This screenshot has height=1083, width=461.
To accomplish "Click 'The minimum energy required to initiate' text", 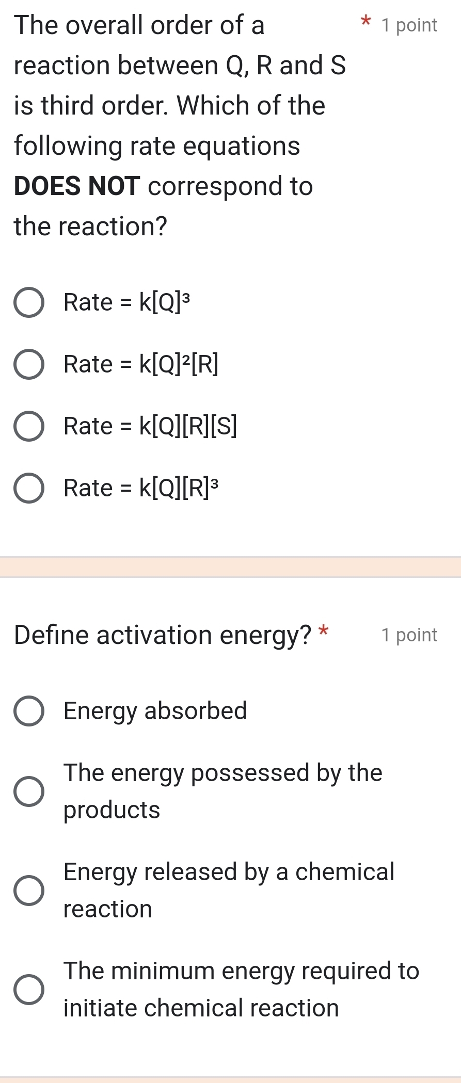I will [241, 989].
